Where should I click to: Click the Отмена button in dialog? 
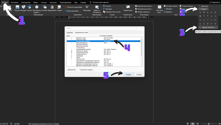point(139,75)
